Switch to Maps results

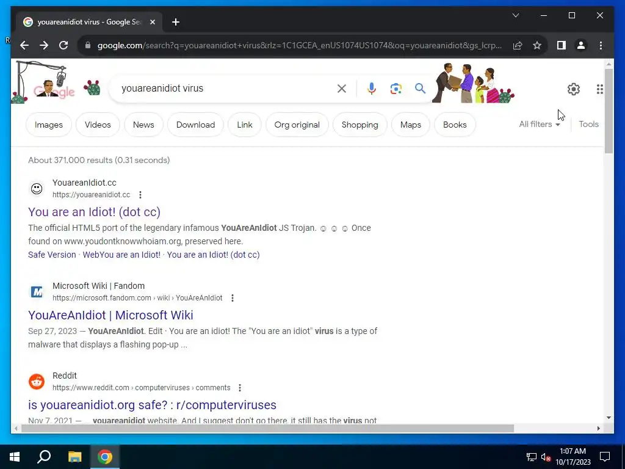[411, 125]
